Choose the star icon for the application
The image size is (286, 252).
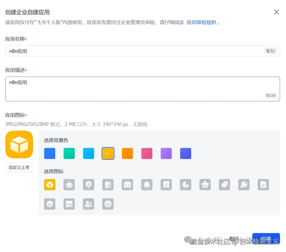coord(205,185)
